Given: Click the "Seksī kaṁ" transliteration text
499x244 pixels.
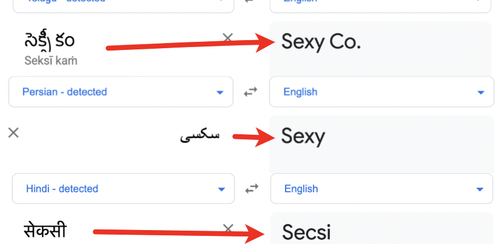Looking at the screenshot, I should coord(51,60).
